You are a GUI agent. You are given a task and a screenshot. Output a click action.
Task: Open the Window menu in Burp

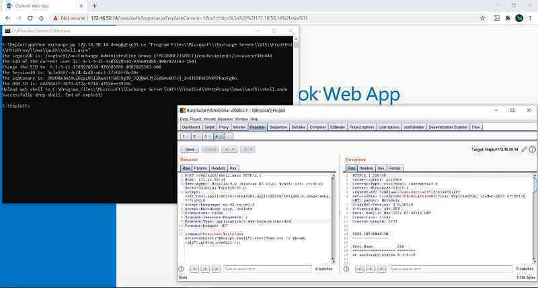[241, 119]
